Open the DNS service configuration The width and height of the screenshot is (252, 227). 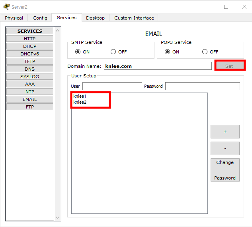coord(30,69)
